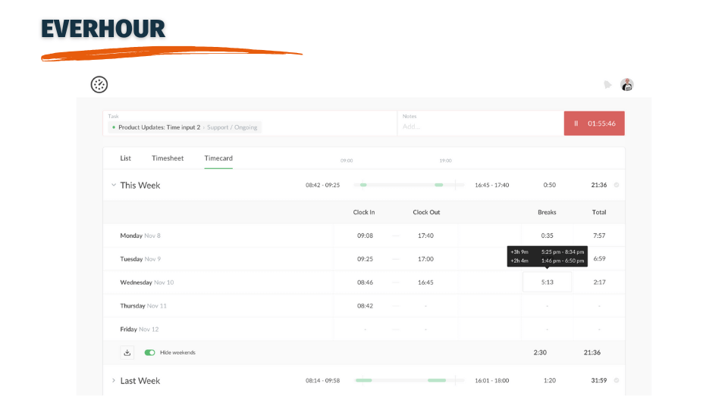Image resolution: width=728 pixels, height=409 pixels.
Task: Click the This Week timeline bar
Action: (x=409, y=185)
